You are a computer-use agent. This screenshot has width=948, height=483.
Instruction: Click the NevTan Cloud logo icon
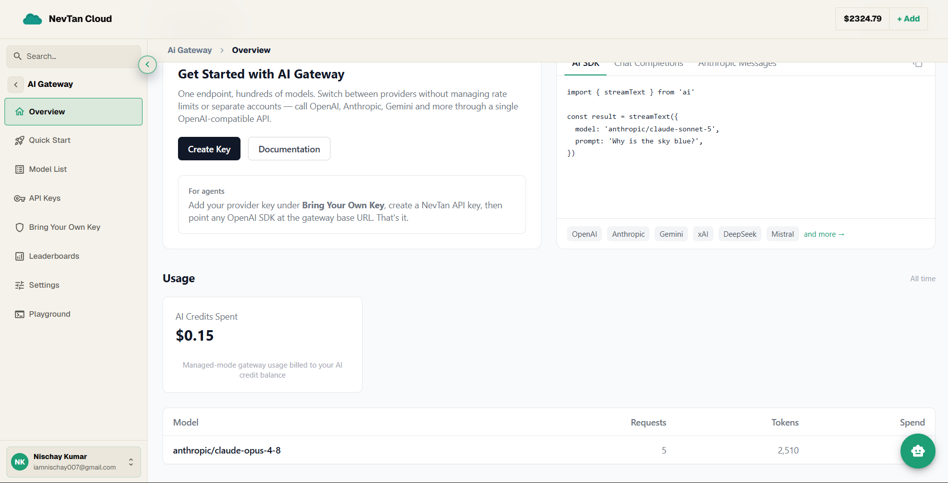pyautogui.click(x=32, y=19)
